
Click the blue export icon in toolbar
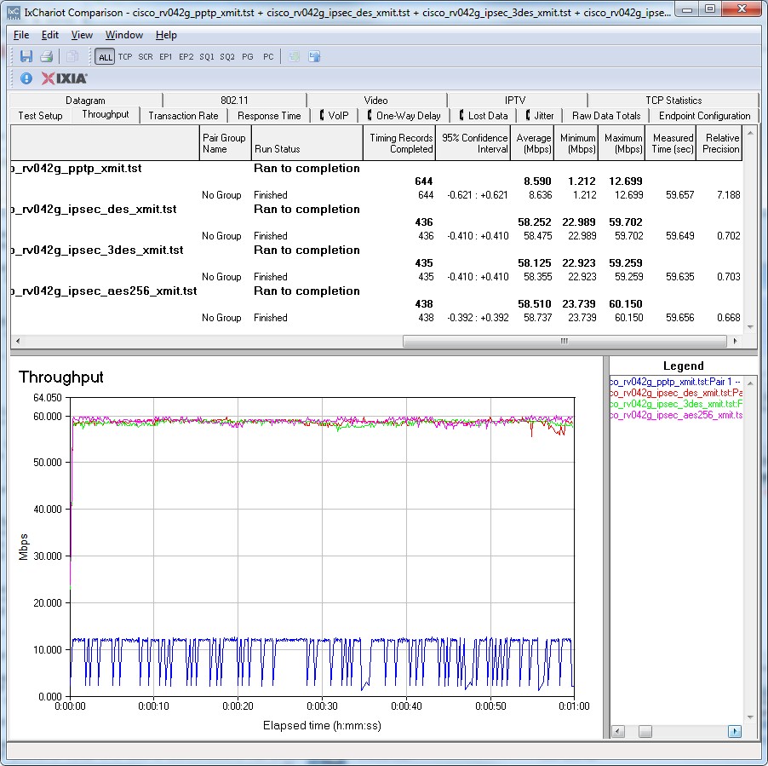pos(314,56)
